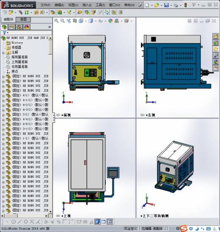Expand the panel tabs with the » chevron
The height and width of the screenshot is (232, 220).
(49, 27)
